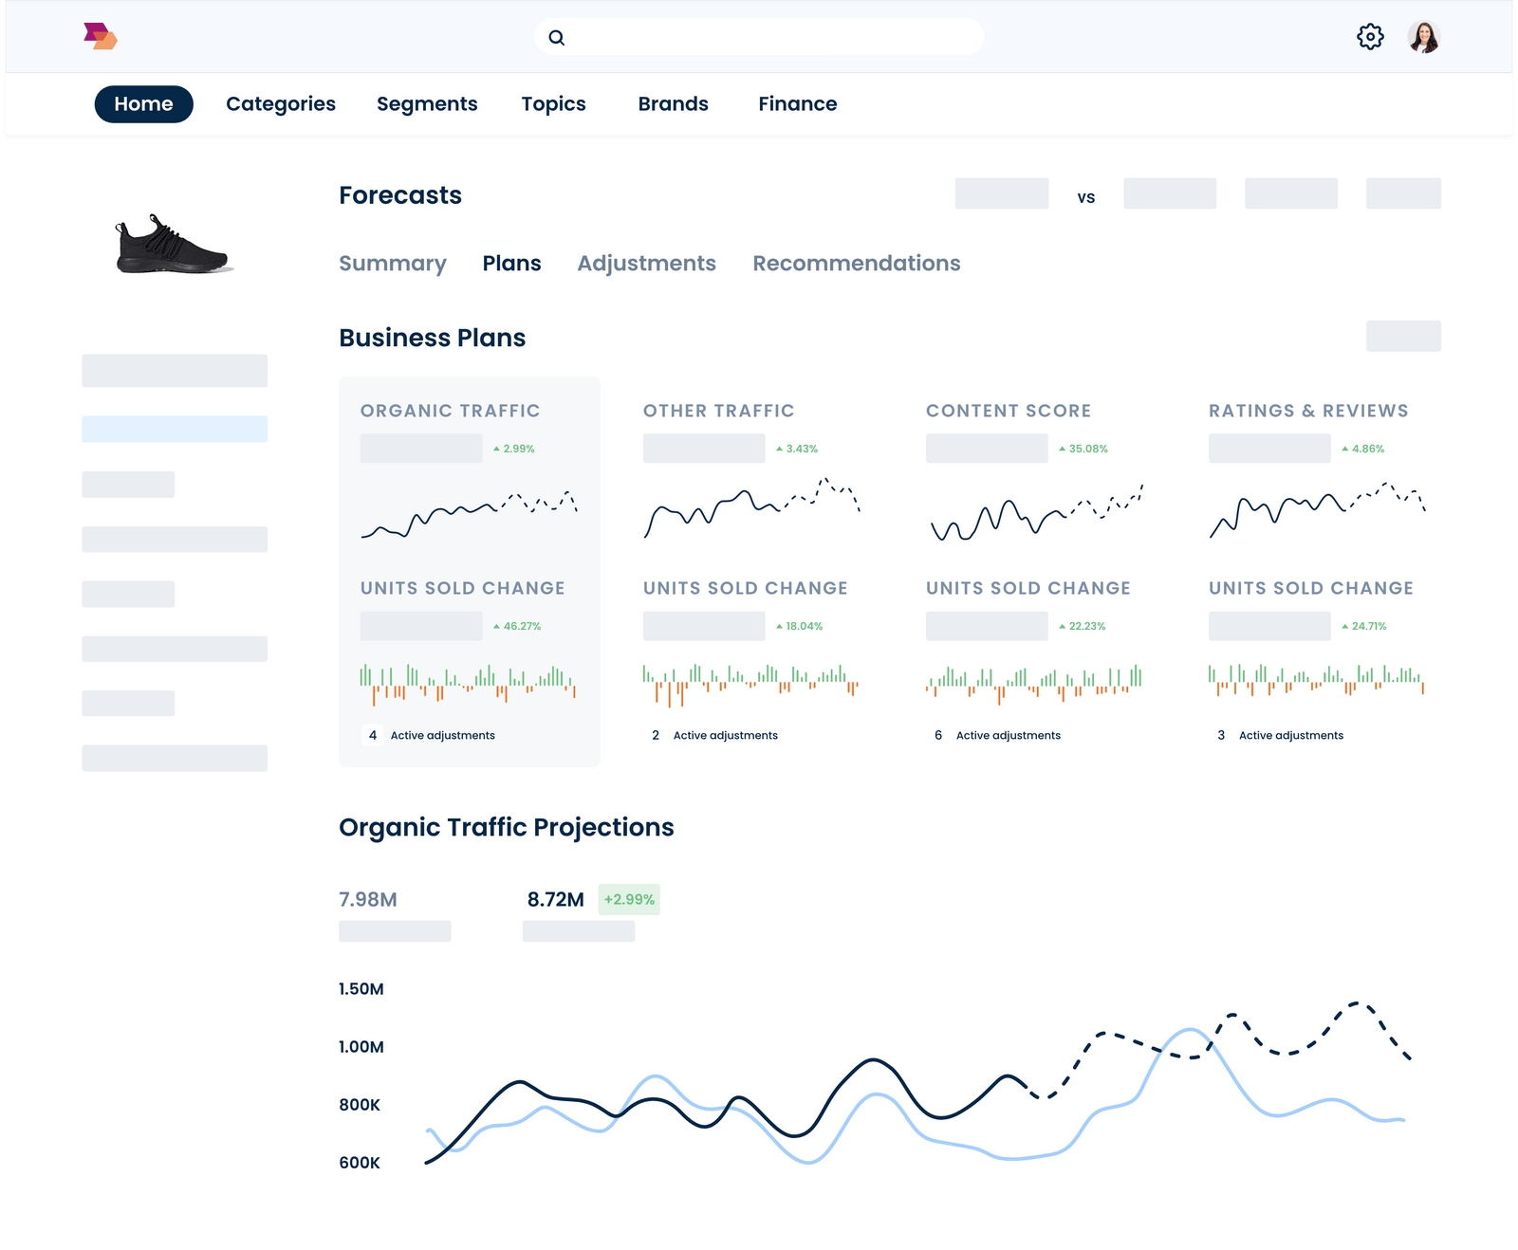Open the first comparison period dropdown

(1002, 193)
